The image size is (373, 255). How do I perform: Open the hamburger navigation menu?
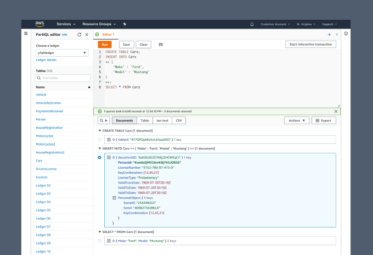click(x=26, y=34)
